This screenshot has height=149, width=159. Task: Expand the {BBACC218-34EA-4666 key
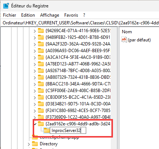point(35,84)
